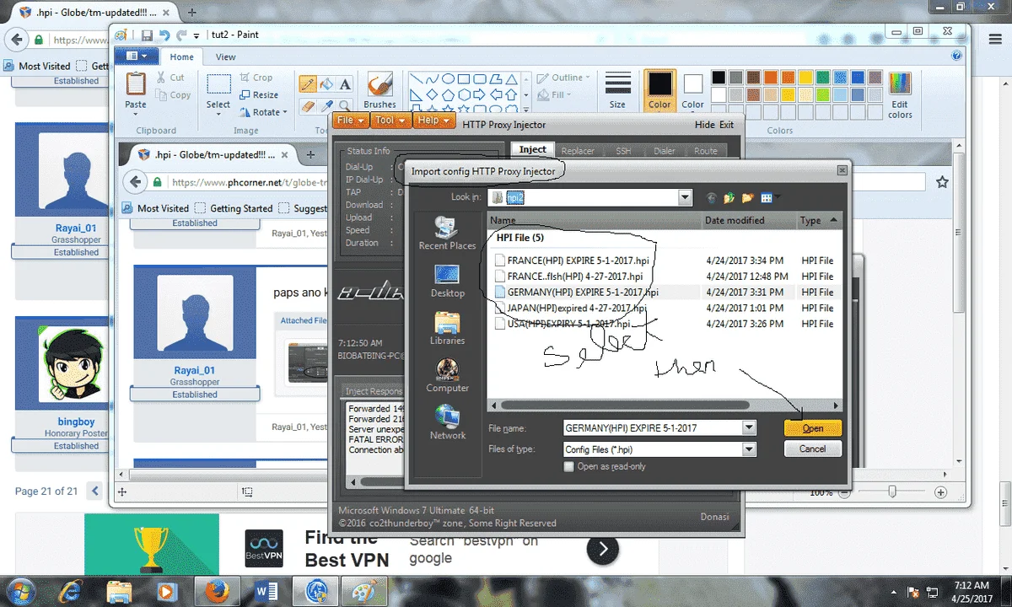The width and height of the screenshot is (1012, 607).
Task: Open the Paint application menu button
Action: (136, 56)
